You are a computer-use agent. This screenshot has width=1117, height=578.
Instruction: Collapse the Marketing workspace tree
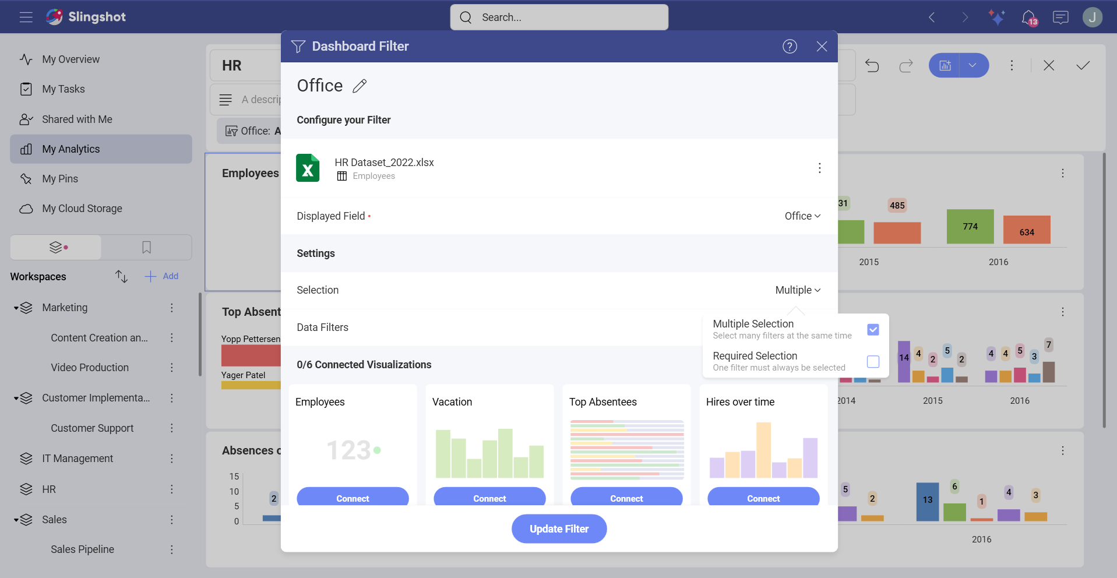pos(16,308)
